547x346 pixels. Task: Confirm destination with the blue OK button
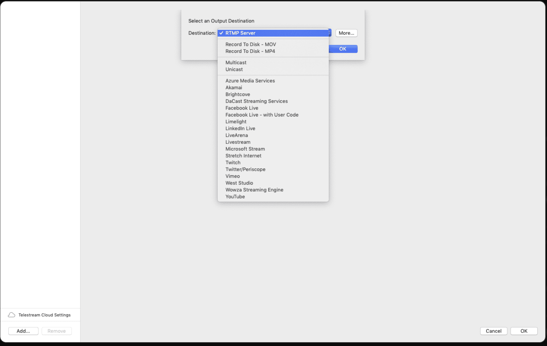pos(343,49)
